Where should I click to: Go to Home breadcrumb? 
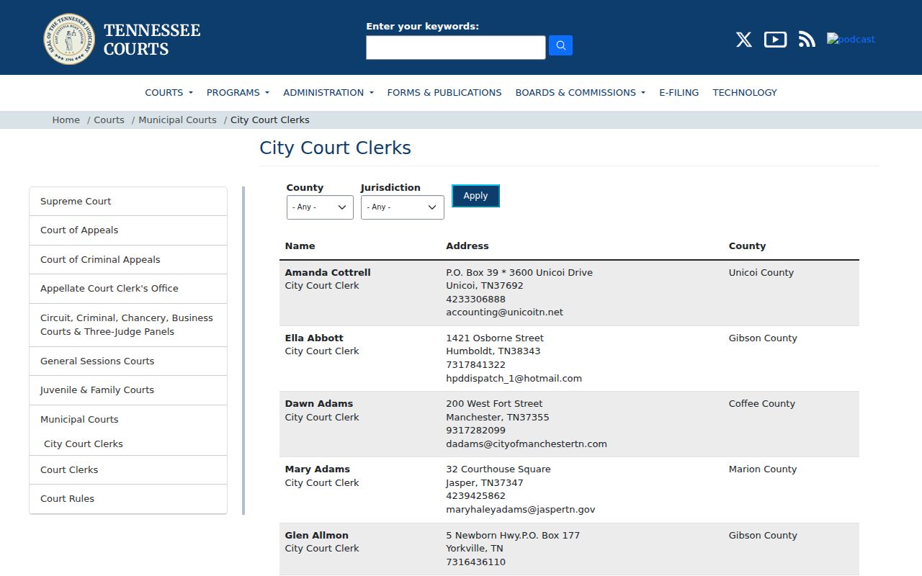pos(66,120)
